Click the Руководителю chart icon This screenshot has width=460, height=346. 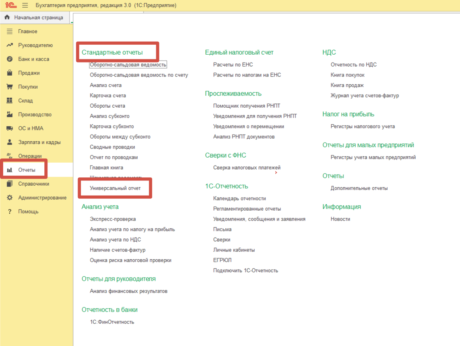9,45
